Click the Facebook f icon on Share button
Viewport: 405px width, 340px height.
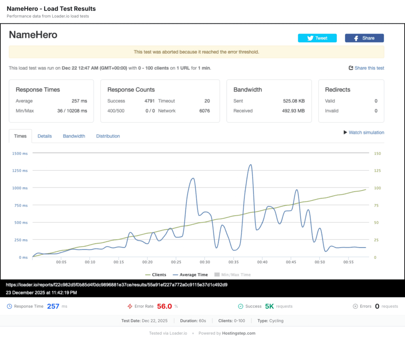[x=356, y=38]
